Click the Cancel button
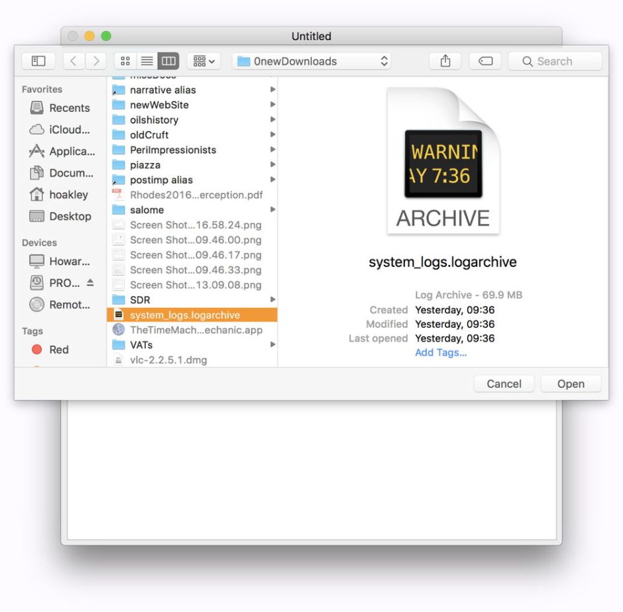The width and height of the screenshot is (623, 612). coord(504,384)
